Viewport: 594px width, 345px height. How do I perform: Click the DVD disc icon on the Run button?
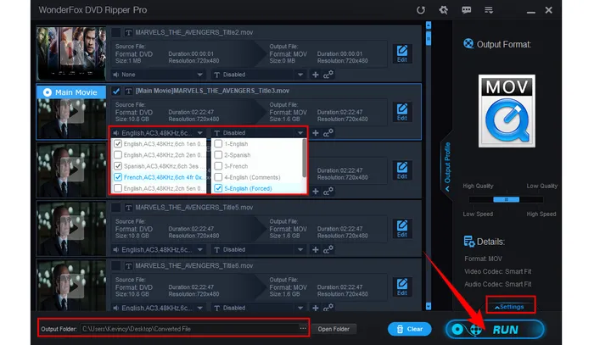457,330
